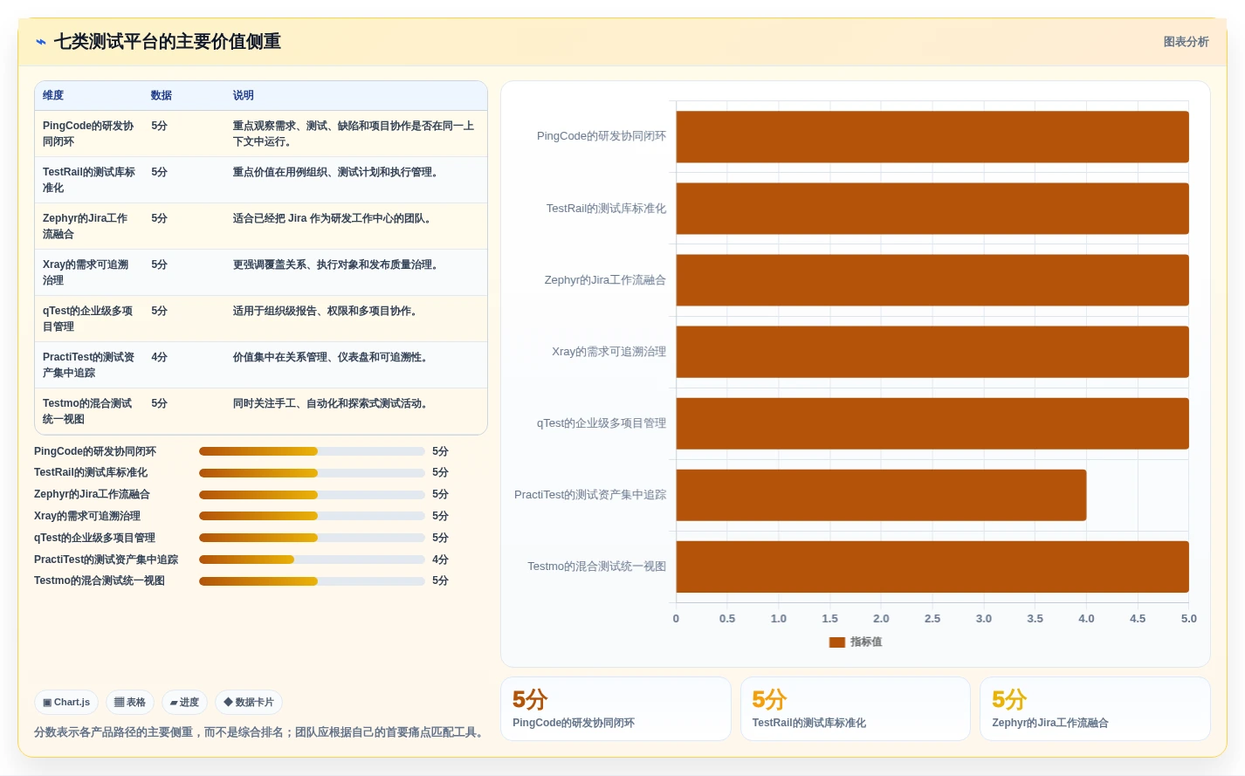The width and height of the screenshot is (1245, 776).
Task: Click the PingCode progress bar
Action: [x=312, y=451]
